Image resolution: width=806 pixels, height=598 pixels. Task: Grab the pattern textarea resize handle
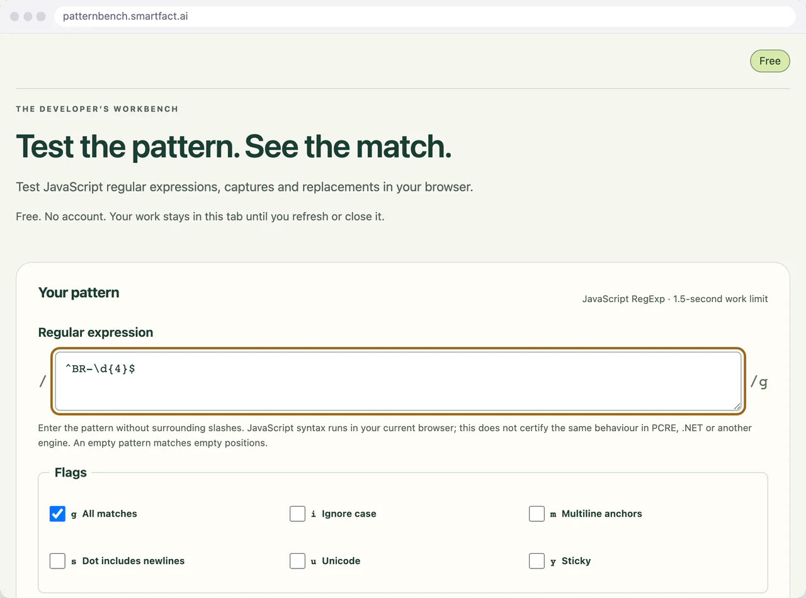click(x=737, y=407)
